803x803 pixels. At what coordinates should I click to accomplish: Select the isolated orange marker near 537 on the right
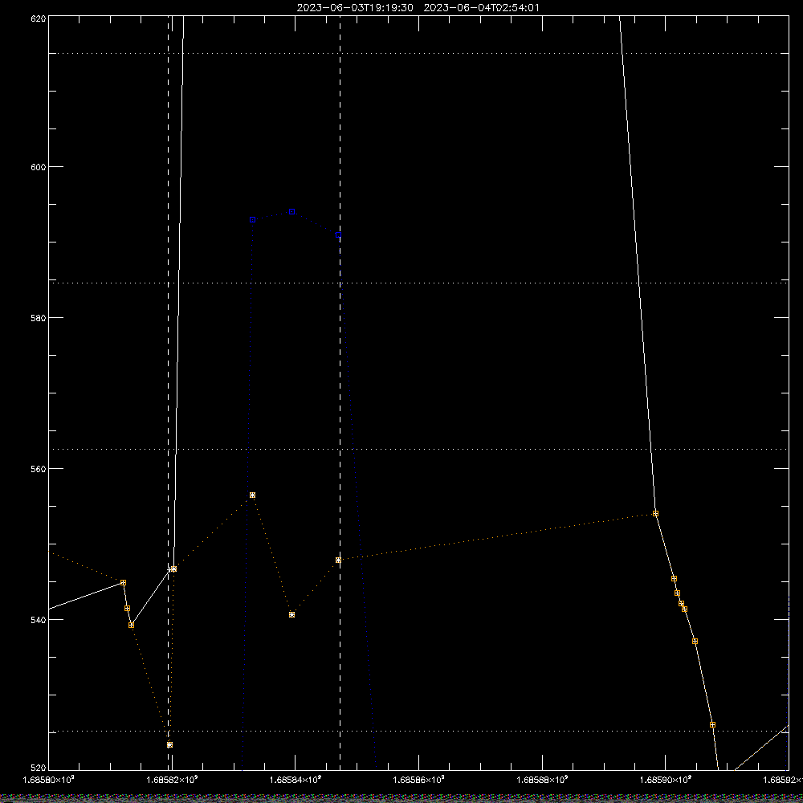coord(695,641)
